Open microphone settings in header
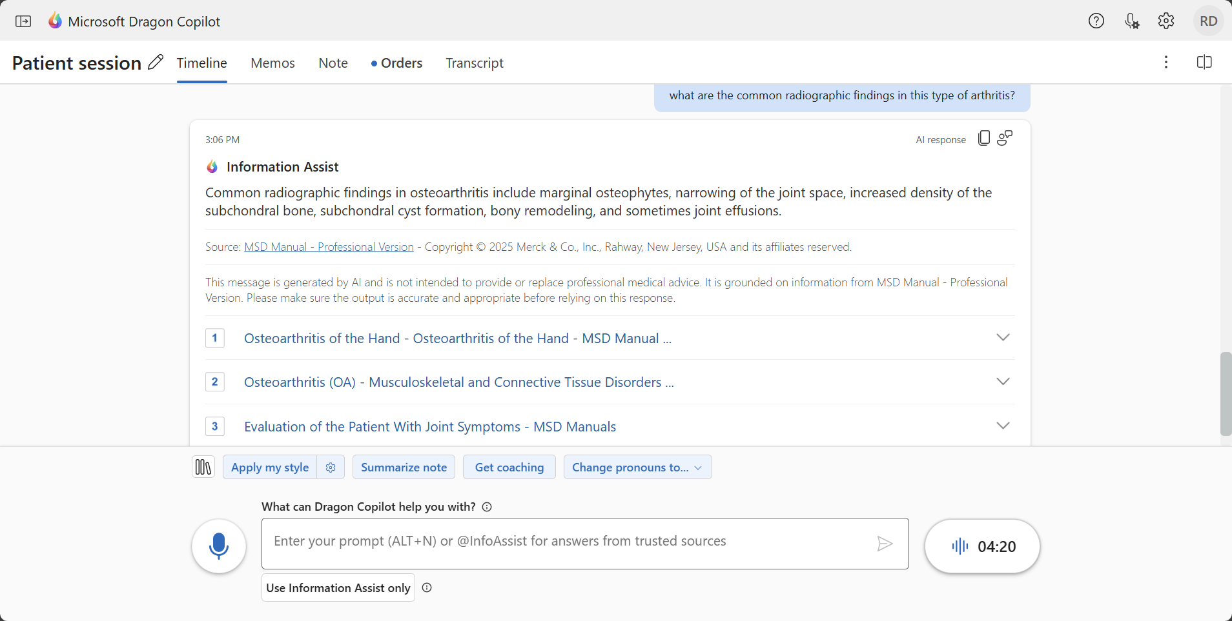The width and height of the screenshot is (1232, 621). 1131,21
